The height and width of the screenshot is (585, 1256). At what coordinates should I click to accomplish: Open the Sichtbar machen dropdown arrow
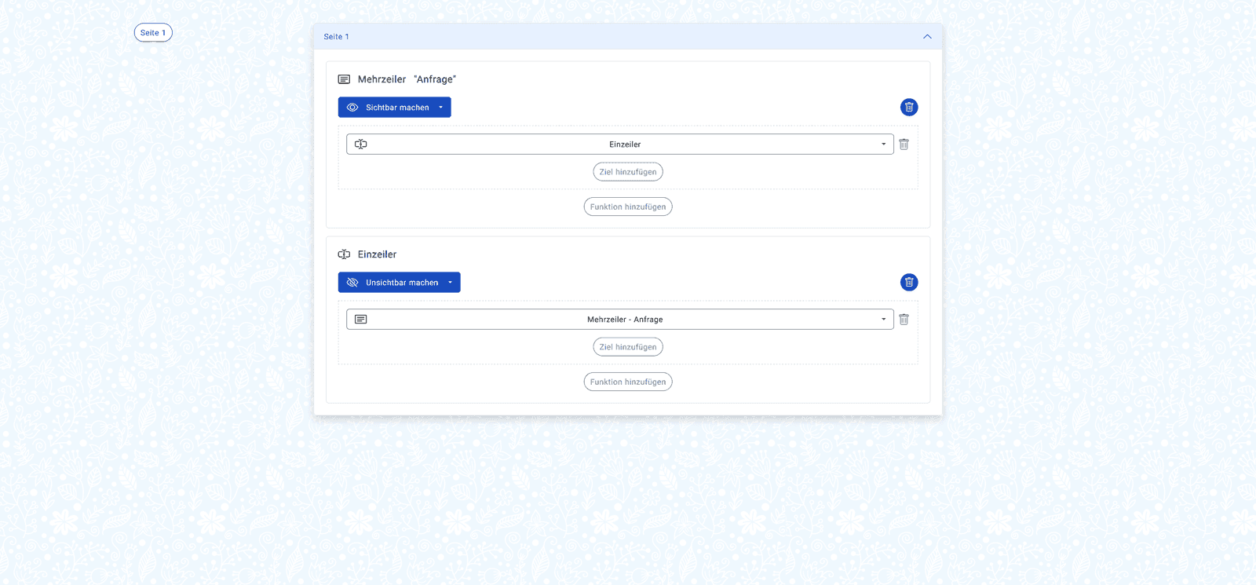[441, 108]
